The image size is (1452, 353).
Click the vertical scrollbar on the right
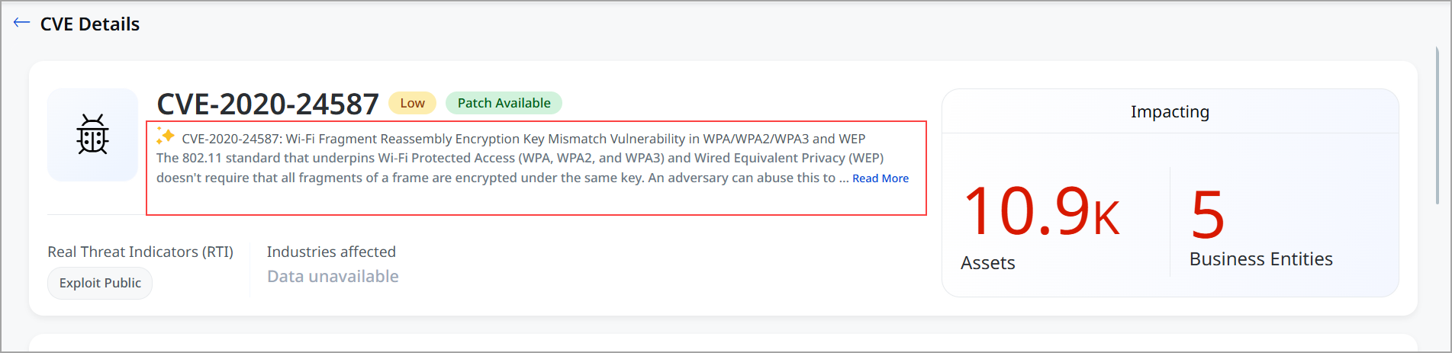(x=1438, y=126)
